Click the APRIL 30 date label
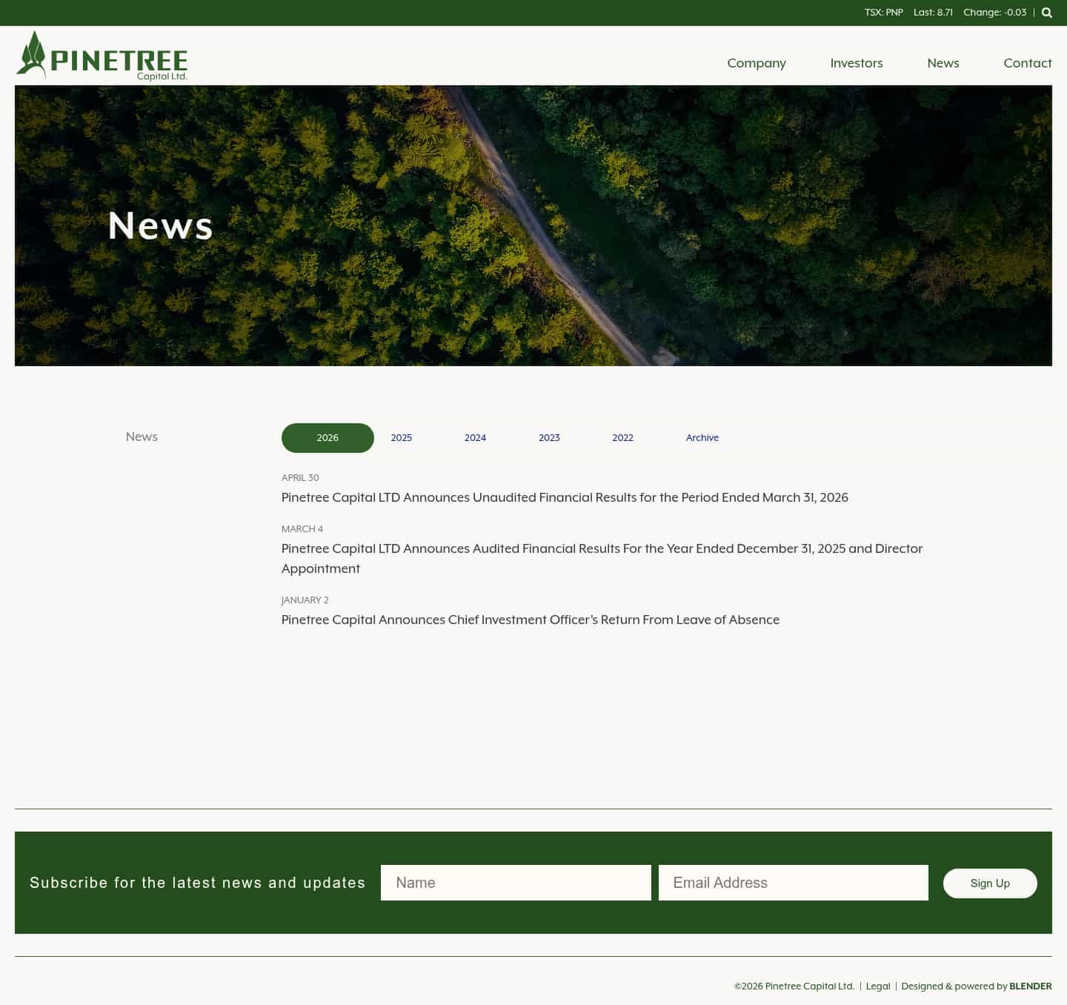Screen dimensions: 1067x1005 pos(300,478)
